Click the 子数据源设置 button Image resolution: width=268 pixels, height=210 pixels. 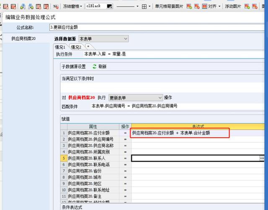74,66
